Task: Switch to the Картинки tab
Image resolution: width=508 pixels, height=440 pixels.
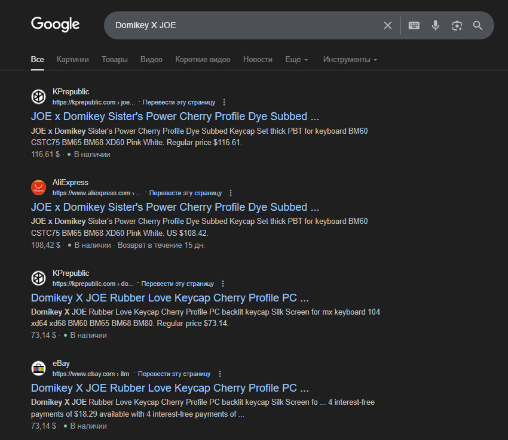Action: pos(72,60)
